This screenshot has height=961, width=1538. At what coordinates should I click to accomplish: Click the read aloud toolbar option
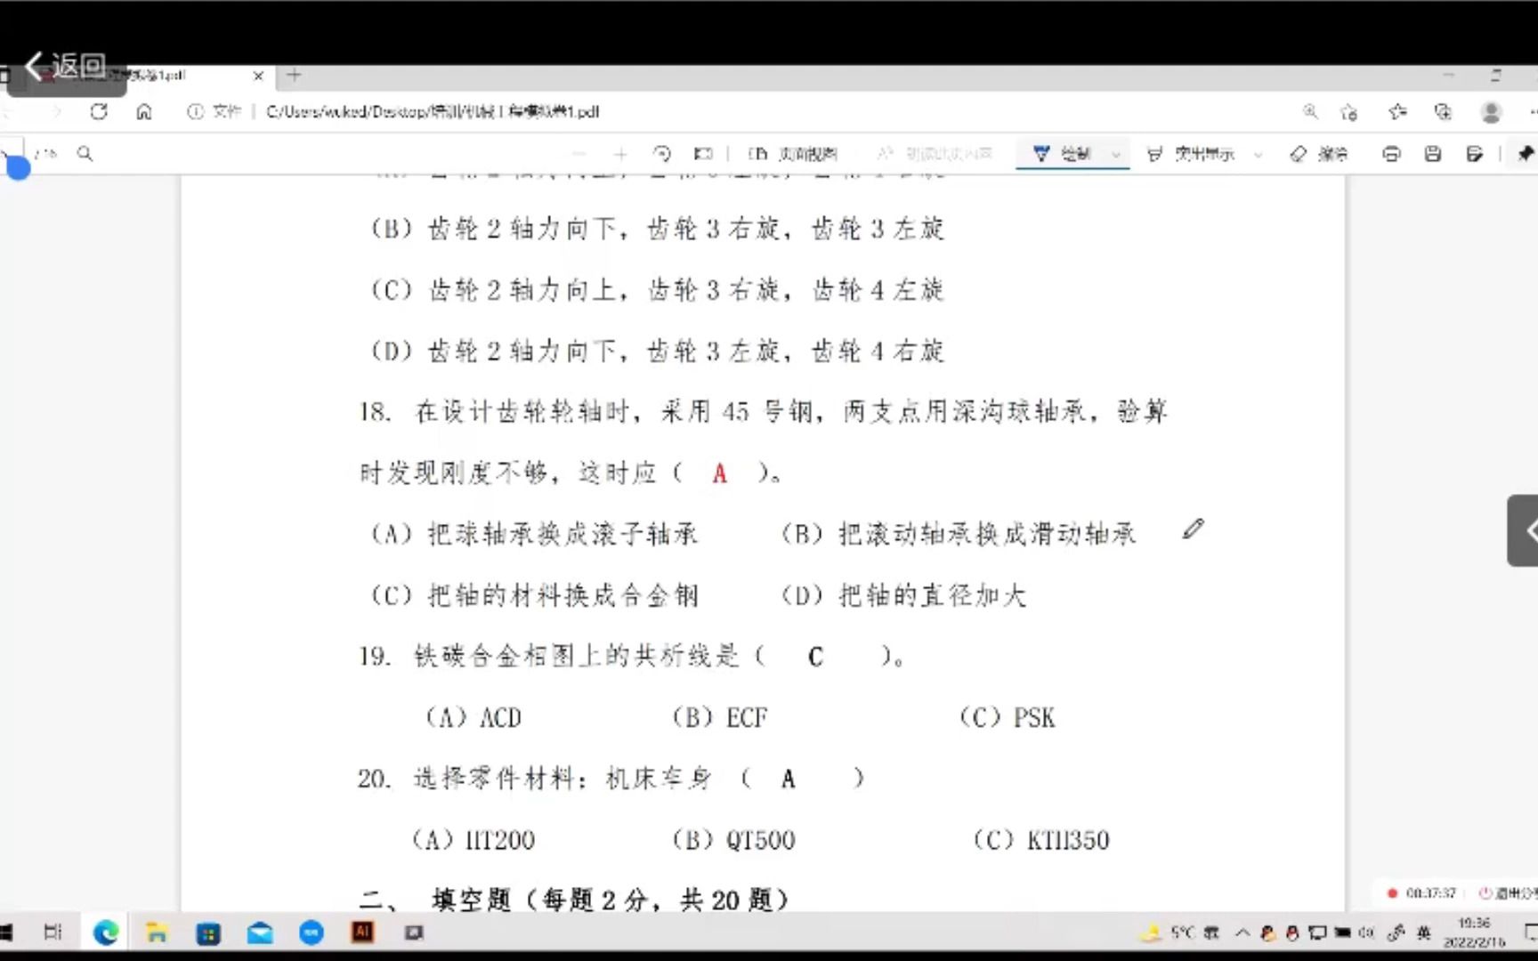click(934, 154)
